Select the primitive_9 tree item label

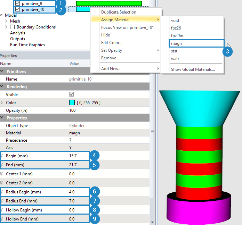tap(32, 3)
